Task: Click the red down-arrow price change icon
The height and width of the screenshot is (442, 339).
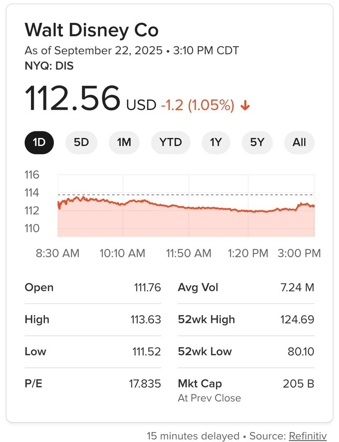Action: [245, 106]
